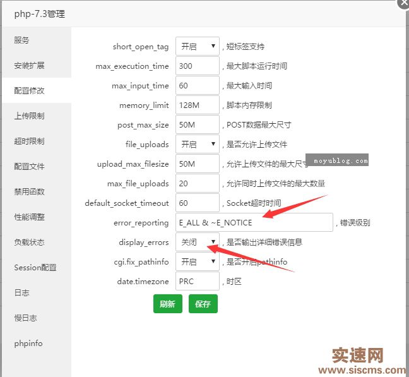Open the 性能调整 tab
This screenshot has width=409, height=377.
pos(37,217)
